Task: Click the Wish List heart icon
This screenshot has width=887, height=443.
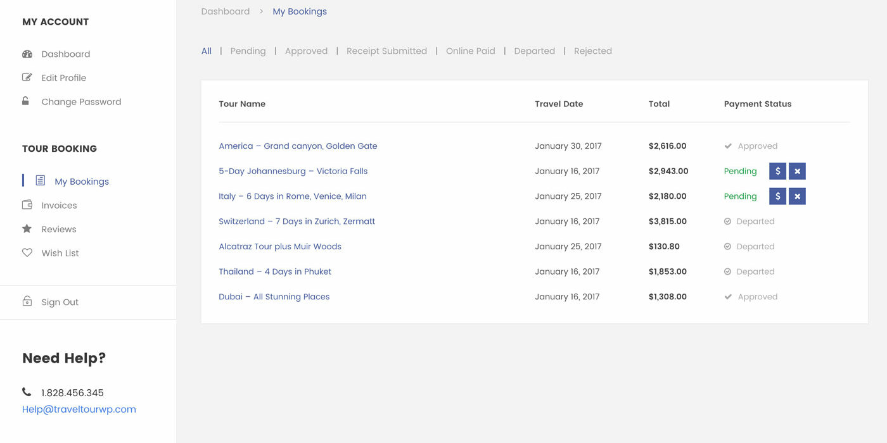Action: point(27,253)
